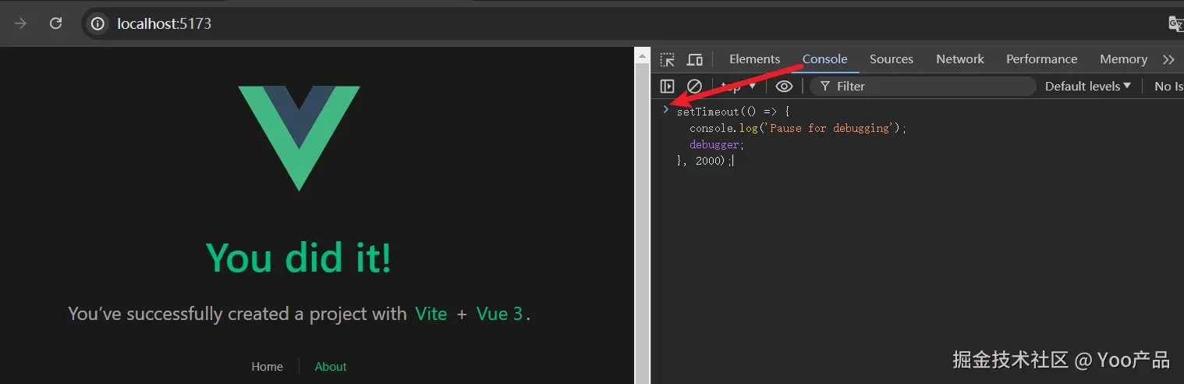Image resolution: width=1184 pixels, height=384 pixels.
Task: Show the console sidebar
Action: pos(667,86)
